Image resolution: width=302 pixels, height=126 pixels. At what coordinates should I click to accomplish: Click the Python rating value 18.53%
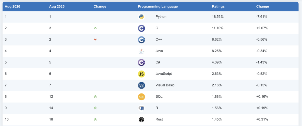218,17
